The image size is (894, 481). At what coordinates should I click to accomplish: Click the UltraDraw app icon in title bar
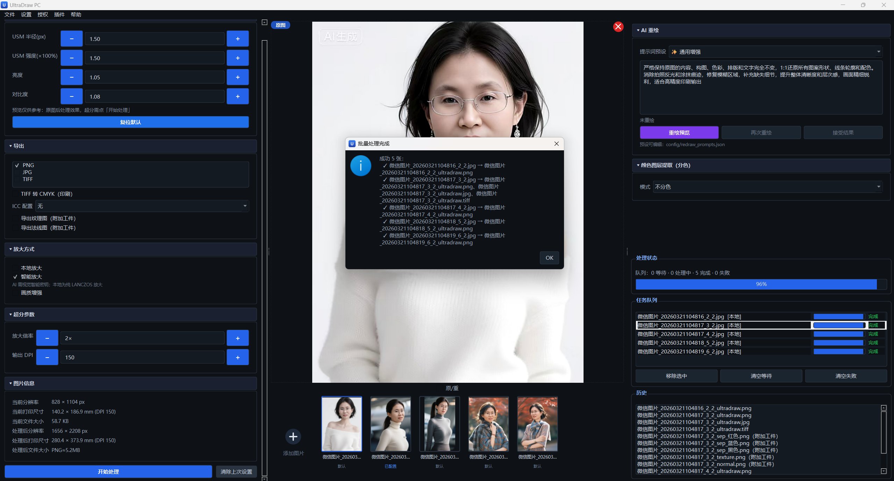pos(4,5)
